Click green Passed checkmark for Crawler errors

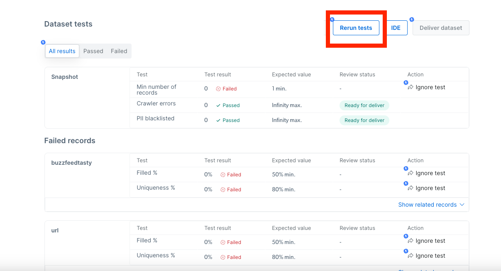[218, 105]
